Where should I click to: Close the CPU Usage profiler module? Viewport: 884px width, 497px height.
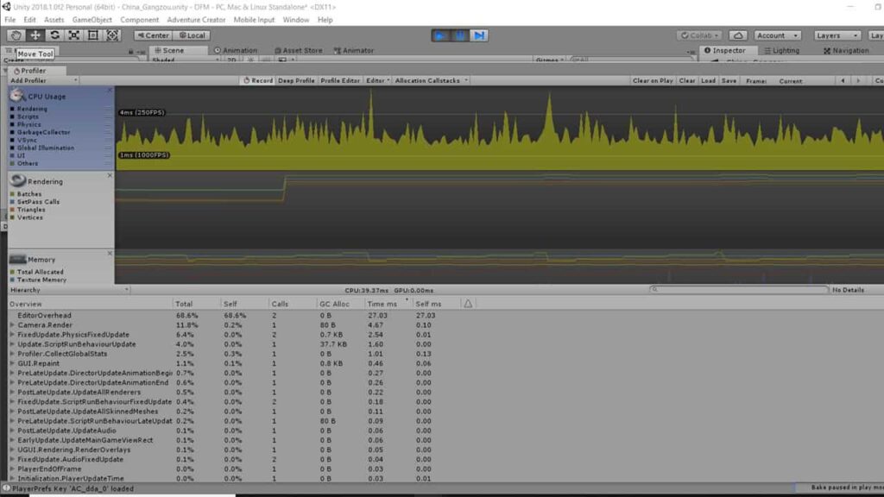click(110, 90)
